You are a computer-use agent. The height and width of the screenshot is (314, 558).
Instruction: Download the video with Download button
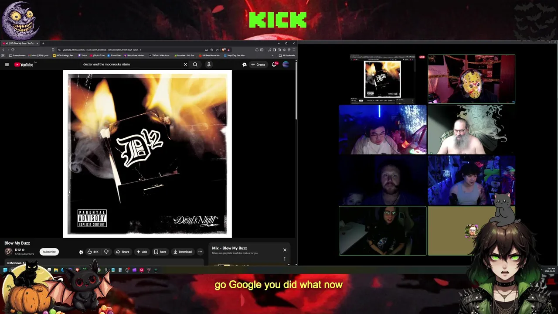point(182,252)
